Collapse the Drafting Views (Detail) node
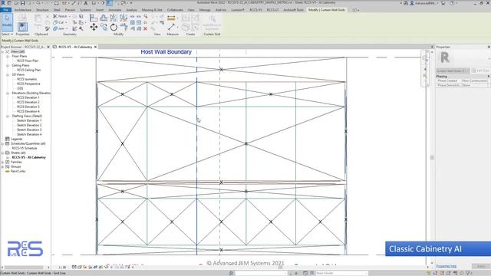The image size is (491, 276). tap(8, 116)
